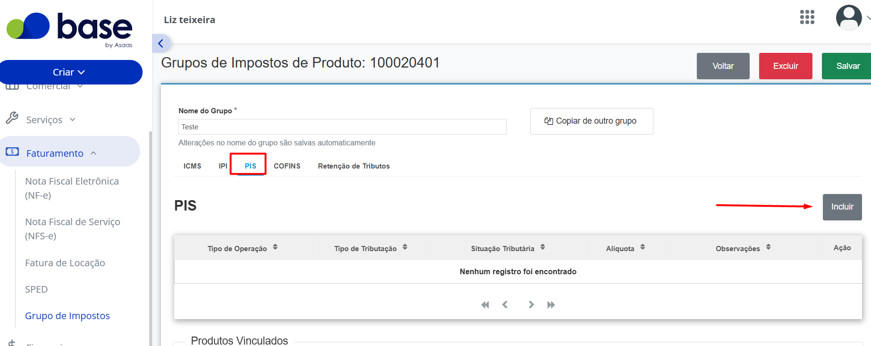Open the SPED menu item

pos(36,289)
